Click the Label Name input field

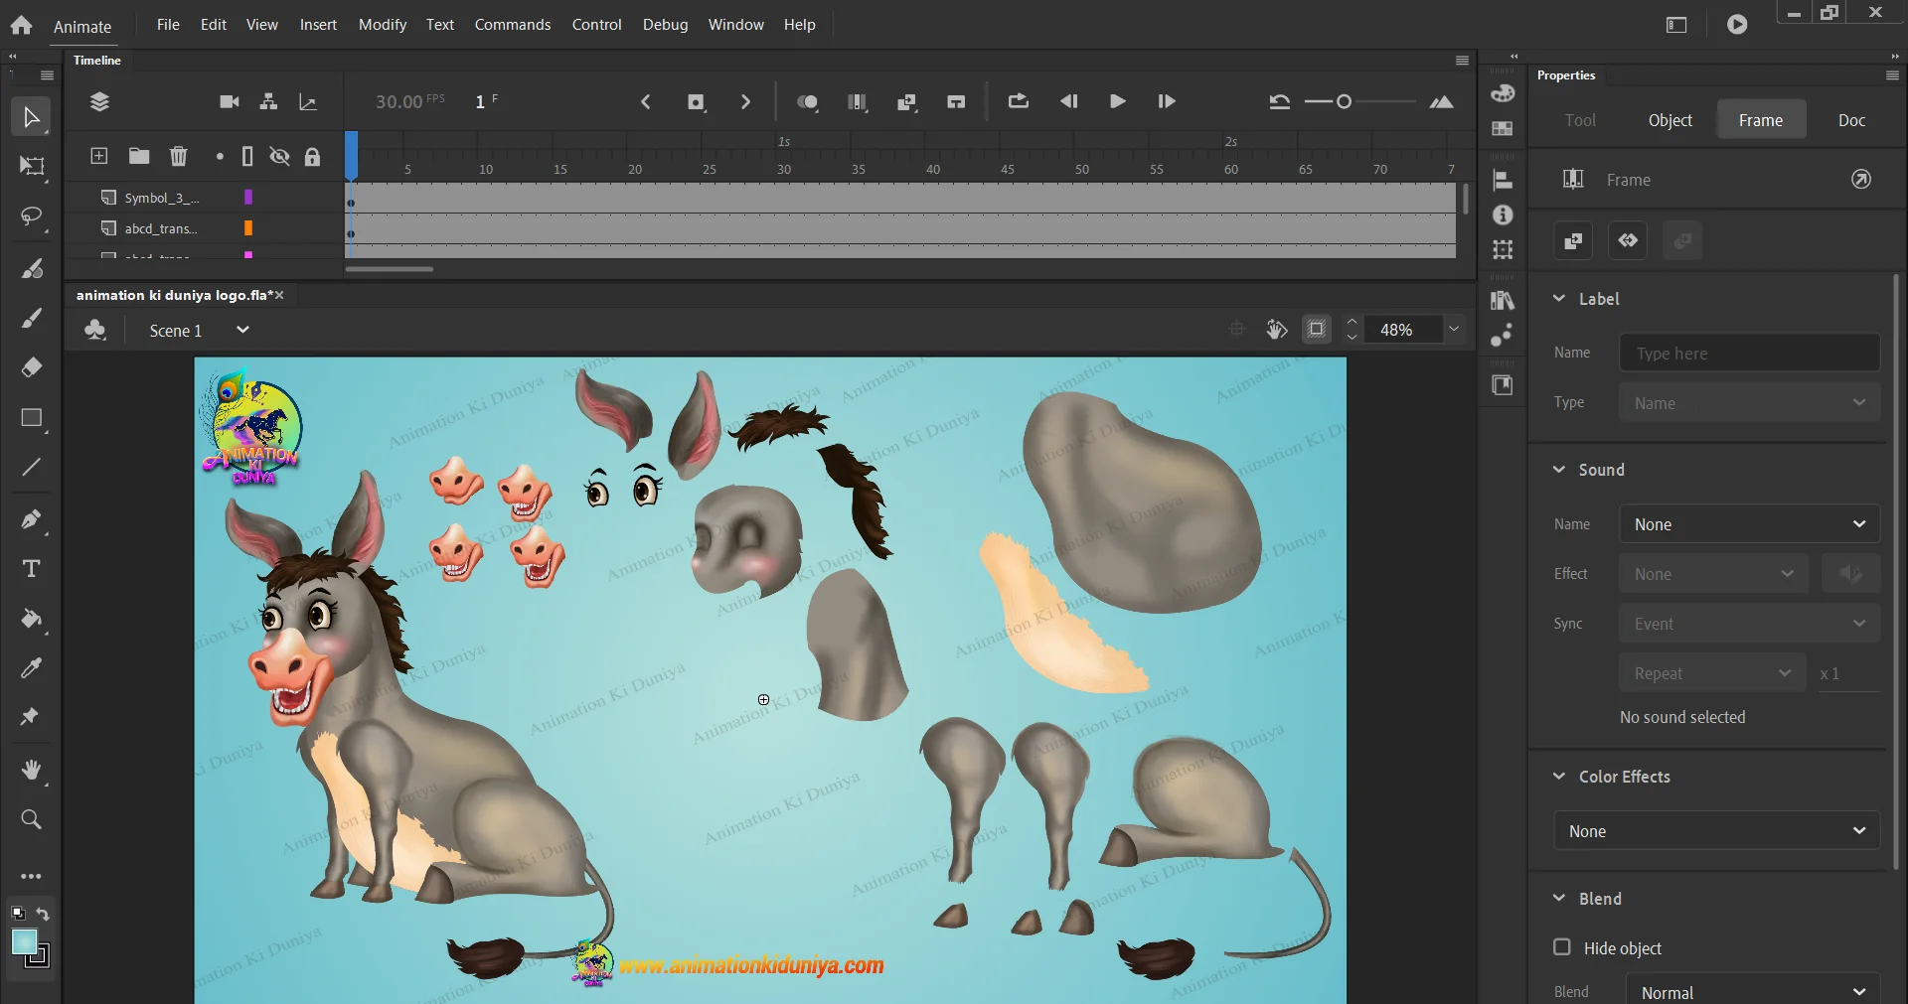click(1748, 354)
